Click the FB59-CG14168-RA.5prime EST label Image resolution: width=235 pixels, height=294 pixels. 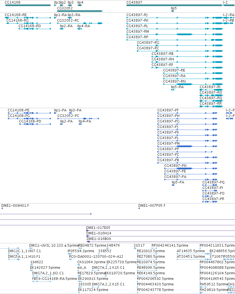(x=55, y=279)
